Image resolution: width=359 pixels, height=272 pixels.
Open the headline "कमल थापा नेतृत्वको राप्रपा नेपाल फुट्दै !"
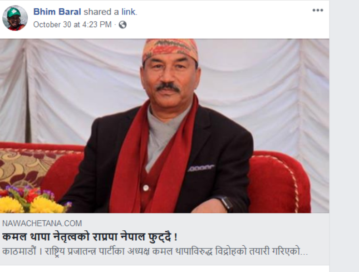[90, 237]
